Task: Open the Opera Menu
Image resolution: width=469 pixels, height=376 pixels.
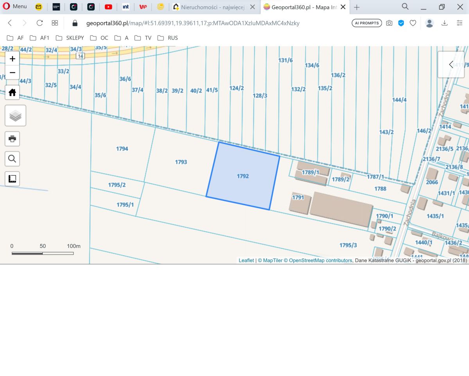Action: (x=15, y=7)
